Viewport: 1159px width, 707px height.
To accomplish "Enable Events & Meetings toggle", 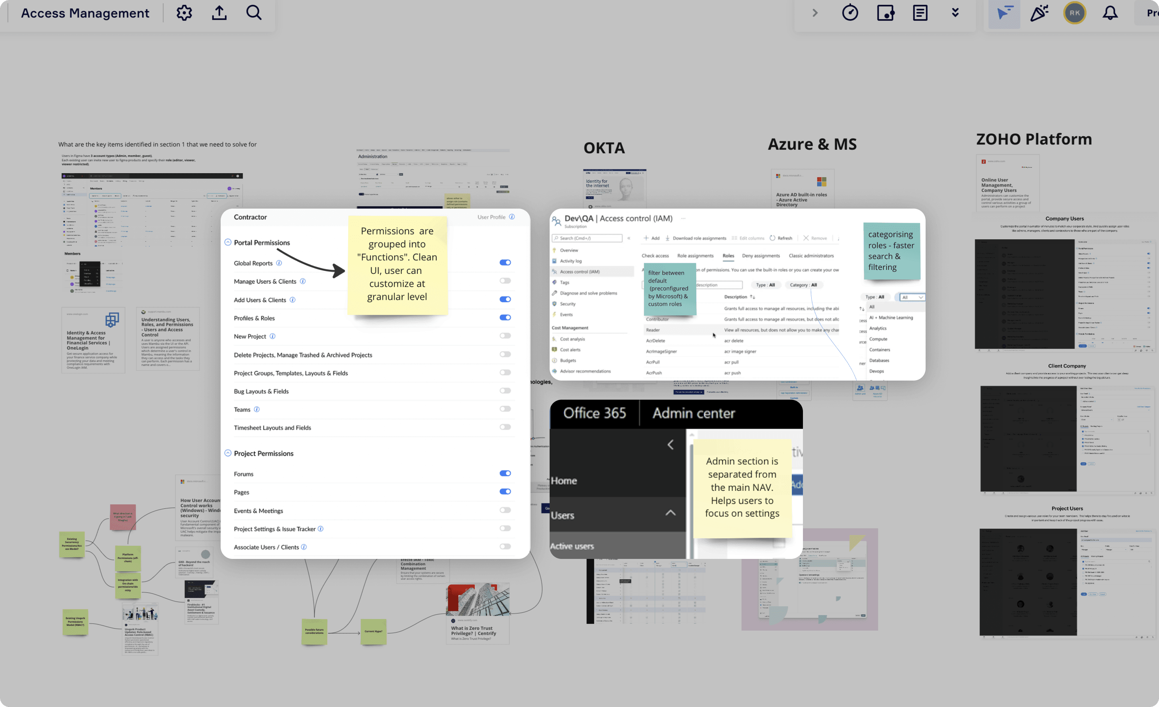I will (505, 510).
